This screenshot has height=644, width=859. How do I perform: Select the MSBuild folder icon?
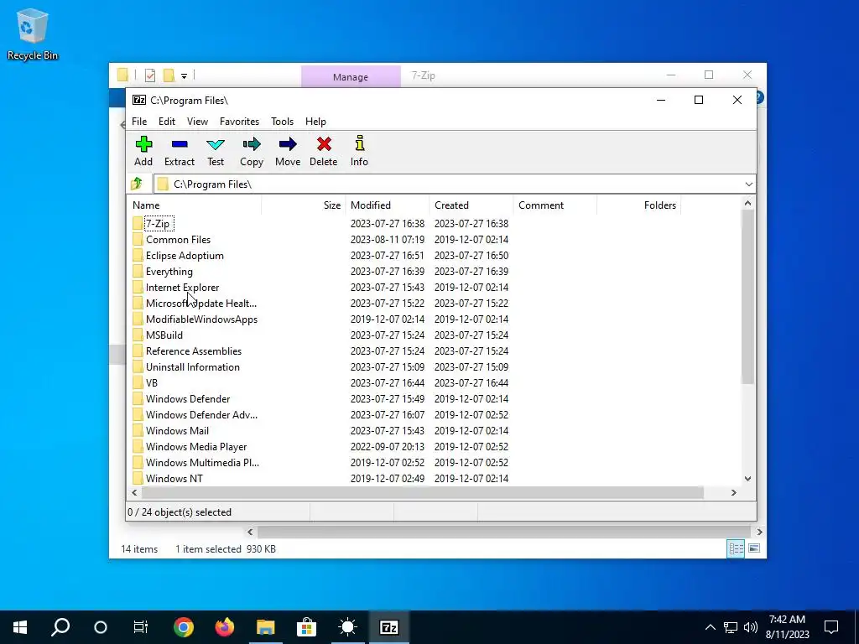[138, 335]
